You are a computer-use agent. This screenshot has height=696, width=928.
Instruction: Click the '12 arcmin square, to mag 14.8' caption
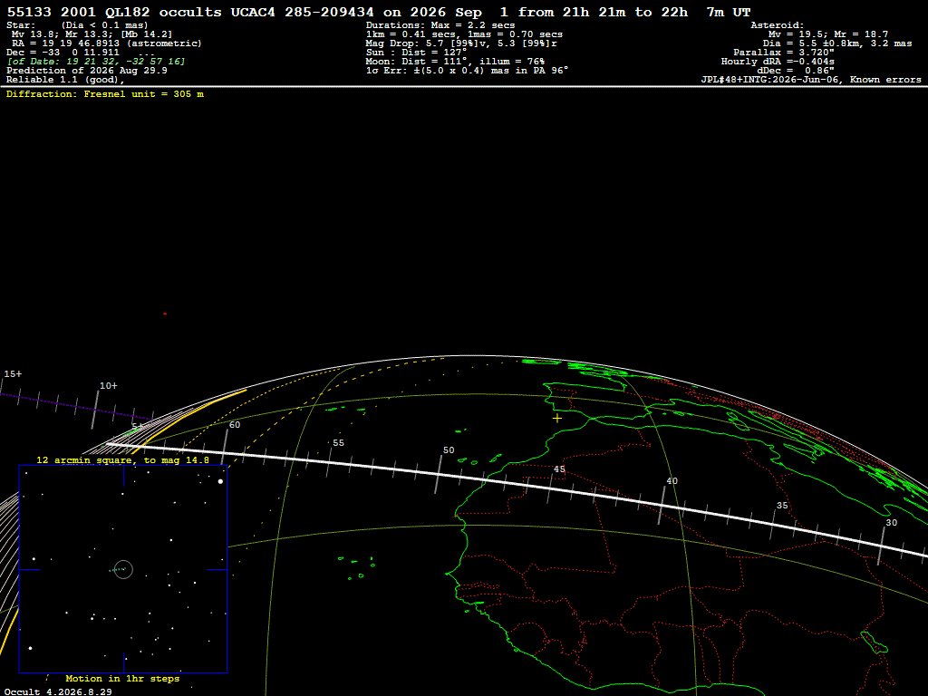(x=122, y=459)
